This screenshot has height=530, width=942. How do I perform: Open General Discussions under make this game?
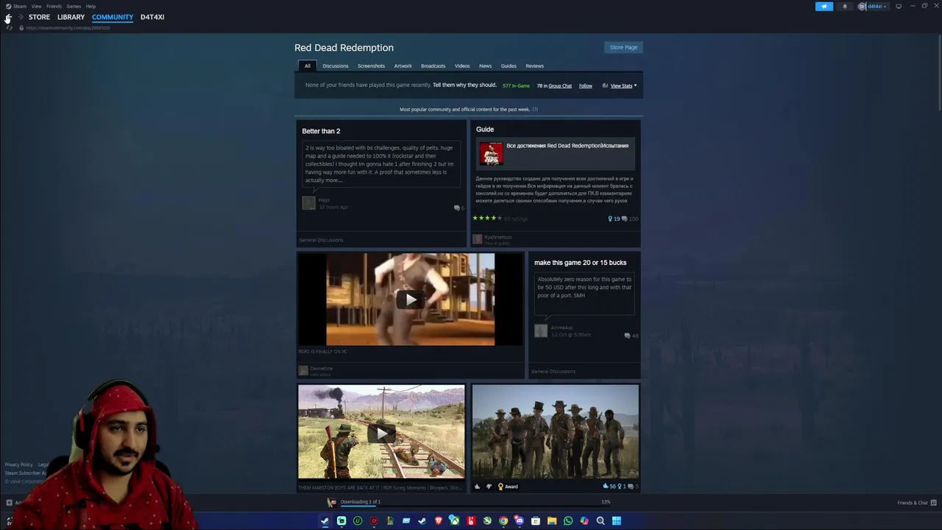pyautogui.click(x=553, y=372)
